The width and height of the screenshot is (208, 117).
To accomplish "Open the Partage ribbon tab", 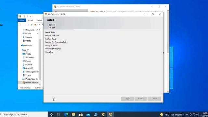I will coord(40,20).
